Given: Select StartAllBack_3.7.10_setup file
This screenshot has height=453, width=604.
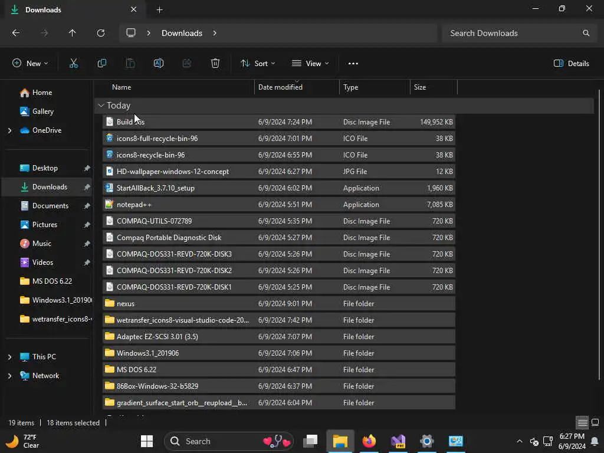Looking at the screenshot, I should tap(279, 188).
